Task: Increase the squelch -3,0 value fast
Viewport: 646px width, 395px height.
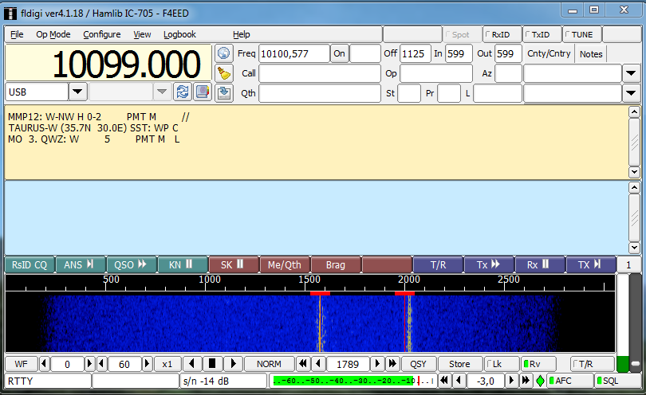Action: click(x=526, y=381)
